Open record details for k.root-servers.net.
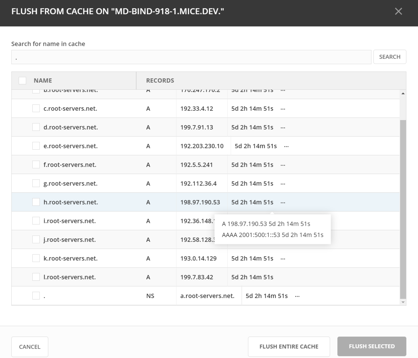The height and width of the screenshot is (358, 418). pos(283,259)
